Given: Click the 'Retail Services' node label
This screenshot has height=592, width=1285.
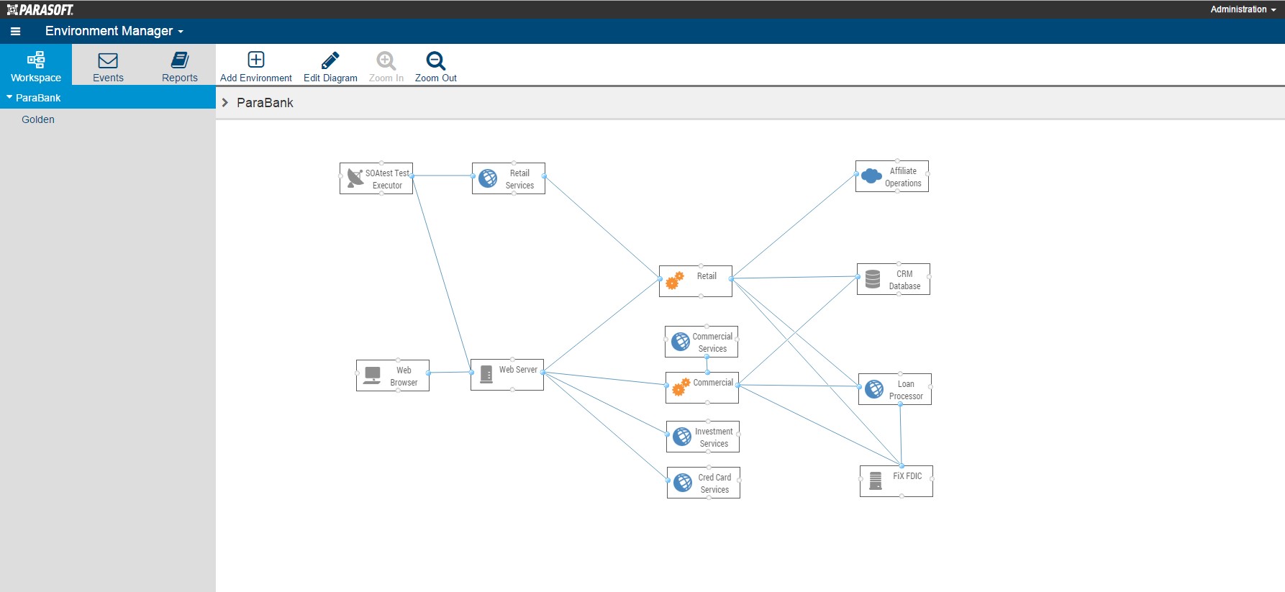Looking at the screenshot, I should pos(519,179).
